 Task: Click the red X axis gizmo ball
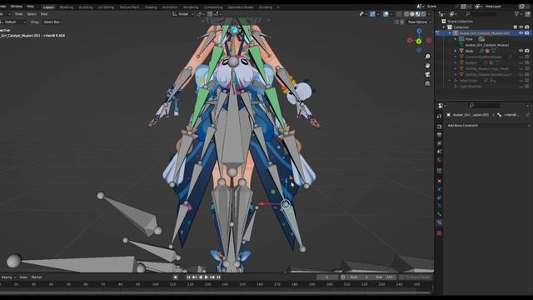click(410, 41)
